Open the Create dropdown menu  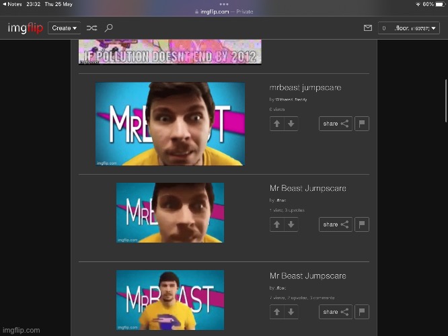tap(65, 28)
